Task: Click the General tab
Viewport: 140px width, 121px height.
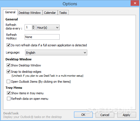Action: [x=10, y=12]
